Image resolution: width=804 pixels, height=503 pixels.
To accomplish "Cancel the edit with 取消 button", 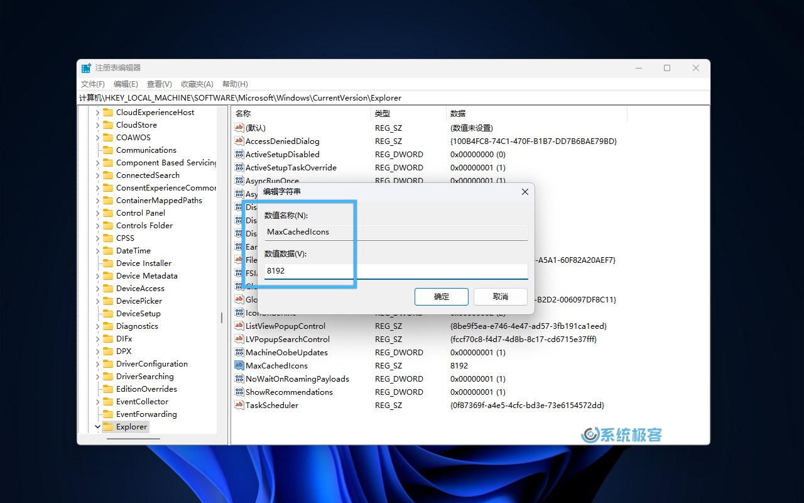I will coord(501,297).
